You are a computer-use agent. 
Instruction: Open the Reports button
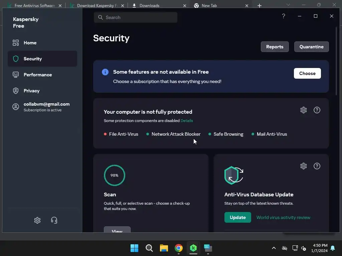(x=275, y=47)
